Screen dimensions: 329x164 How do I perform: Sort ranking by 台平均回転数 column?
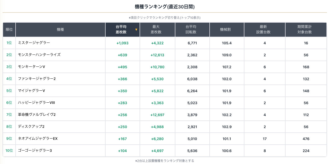tap(192, 30)
